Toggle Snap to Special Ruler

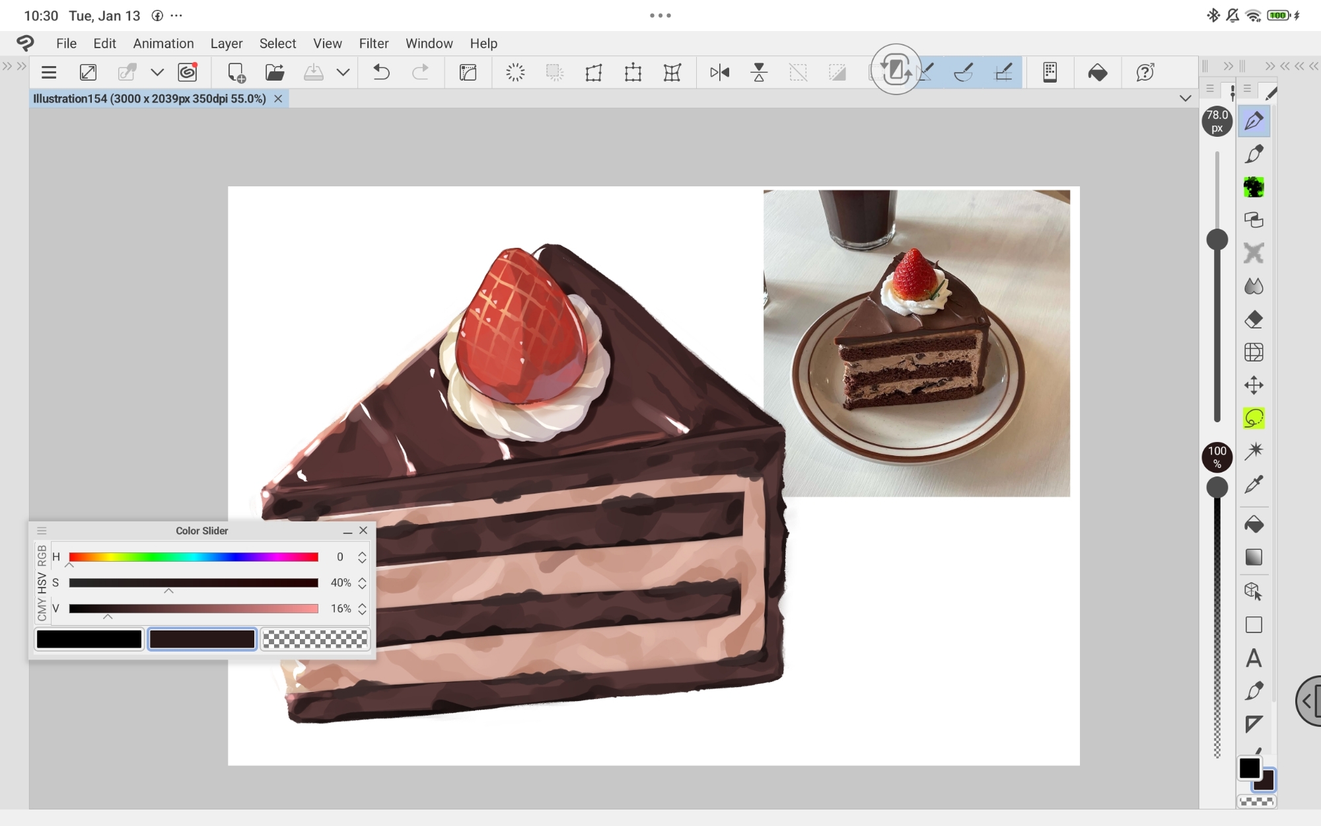[x=964, y=72]
